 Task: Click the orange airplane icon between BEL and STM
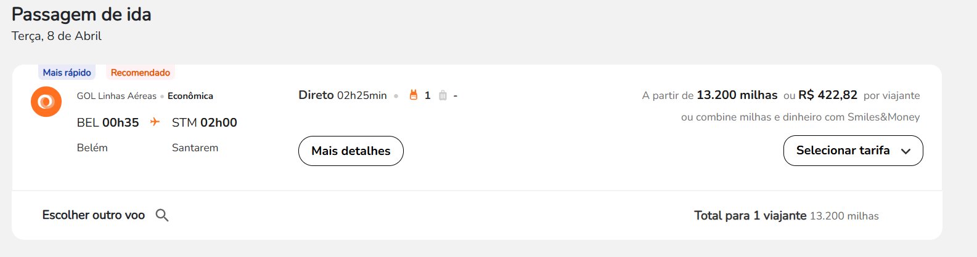[155, 122]
